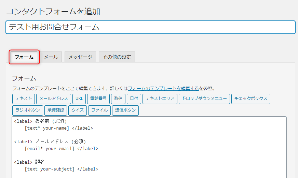Click the クイズ tag button
This screenshot has height=178, width=298.
point(78,110)
